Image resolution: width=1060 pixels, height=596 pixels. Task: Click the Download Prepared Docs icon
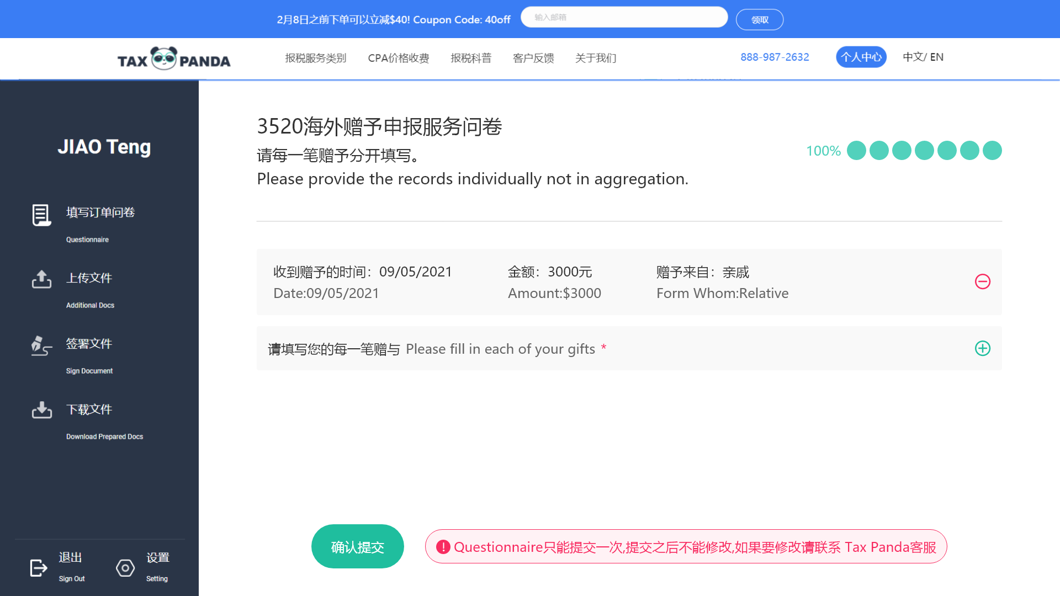click(x=41, y=410)
